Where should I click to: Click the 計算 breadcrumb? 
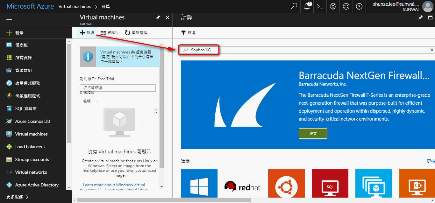tap(105, 6)
